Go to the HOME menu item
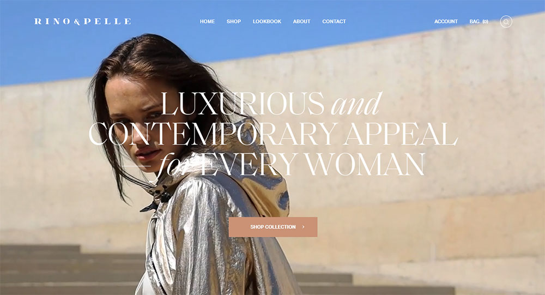 click(x=207, y=22)
